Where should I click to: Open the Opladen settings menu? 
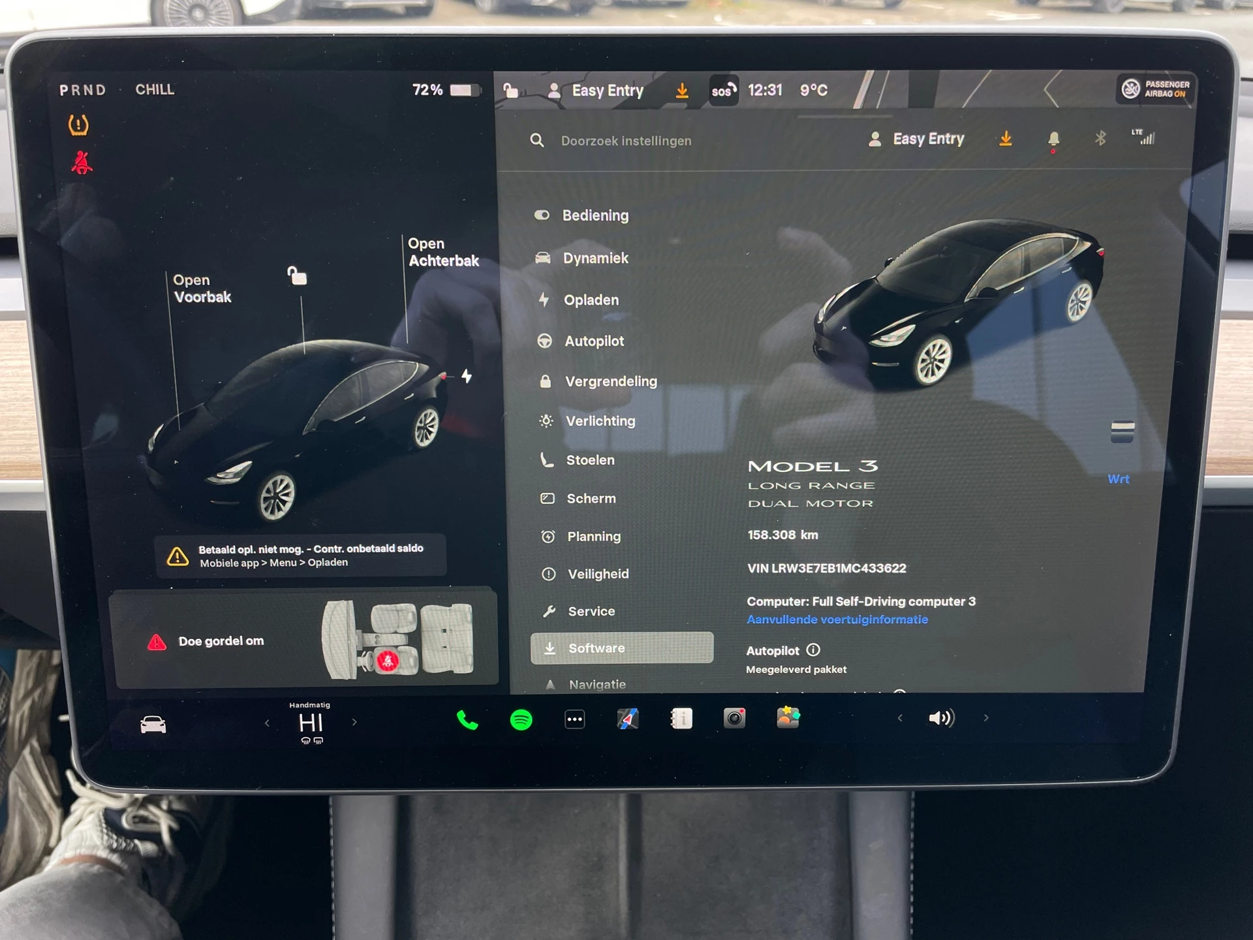point(591,300)
